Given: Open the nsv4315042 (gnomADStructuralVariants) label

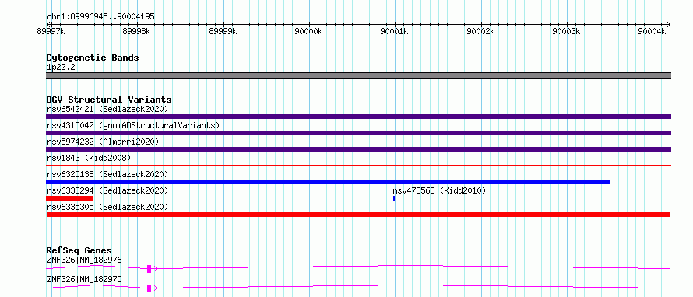Looking at the screenshot, I should [133, 125].
